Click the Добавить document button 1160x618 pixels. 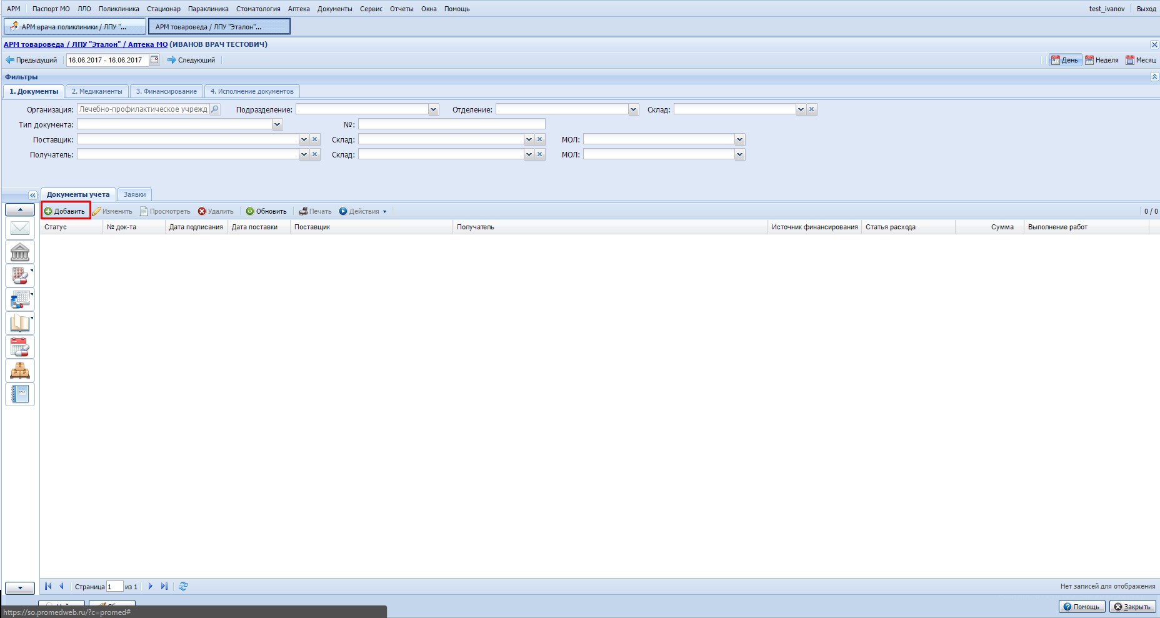[65, 211]
